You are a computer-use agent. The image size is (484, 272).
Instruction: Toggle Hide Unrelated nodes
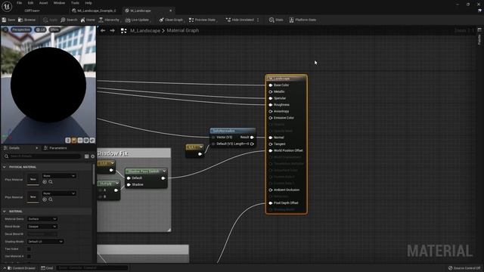click(x=240, y=20)
